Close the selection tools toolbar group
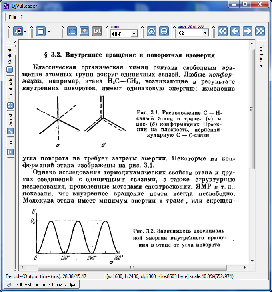Screen dimensions: 272x292 point(63,27)
